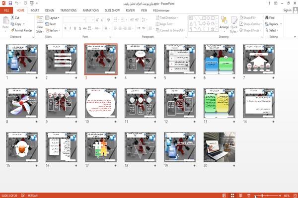Click the Fit slide to window icon
This screenshot has height=198, width=298.
tap(295, 196)
